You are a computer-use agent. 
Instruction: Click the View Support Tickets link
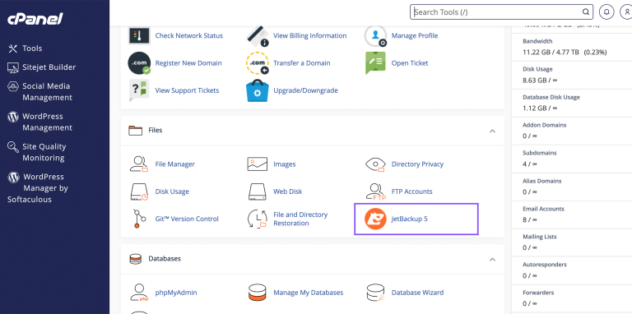[x=187, y=90]
